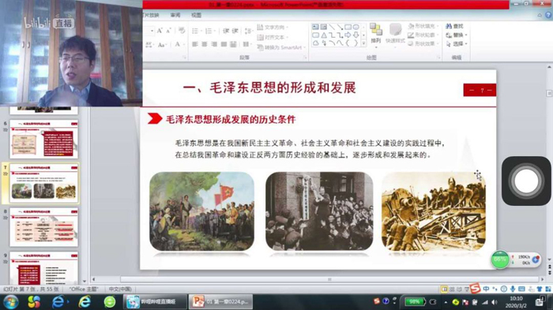The image size is (553, 310).
Task: Switch to Normal view in status bar
Action: (444, 289)
